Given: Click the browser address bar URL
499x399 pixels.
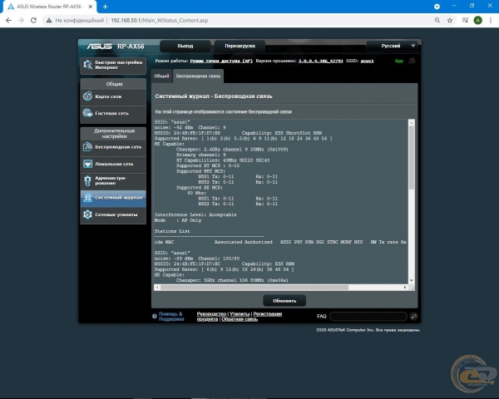Looking at the screenshot, I should (x=160, y=20).
